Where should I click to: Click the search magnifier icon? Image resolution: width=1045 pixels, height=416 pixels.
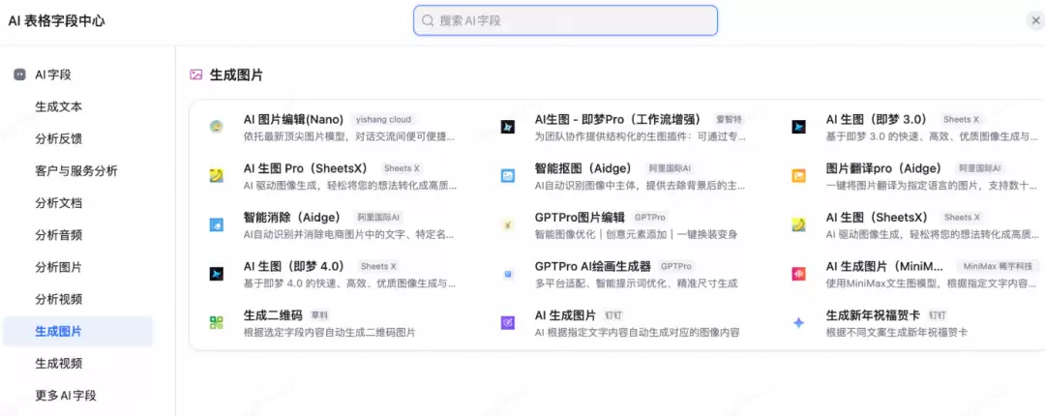click(428, 20)
